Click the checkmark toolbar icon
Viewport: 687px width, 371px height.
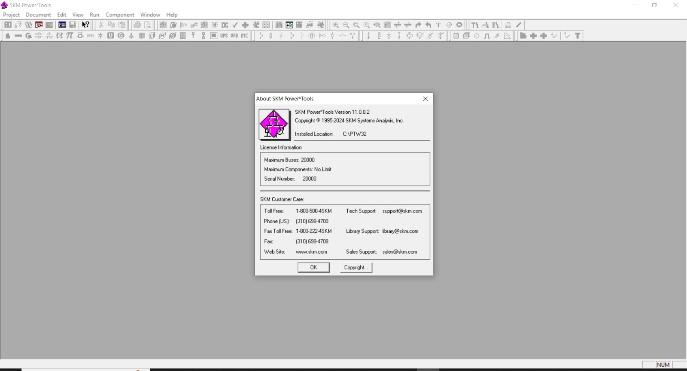coord(235,25)
